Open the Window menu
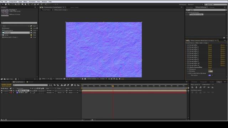 [44, 1]
